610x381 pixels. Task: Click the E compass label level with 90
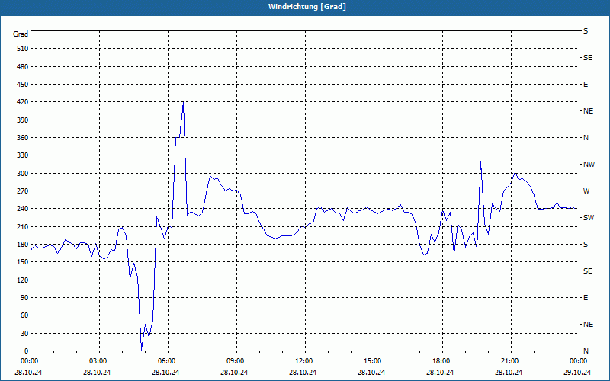586,298
